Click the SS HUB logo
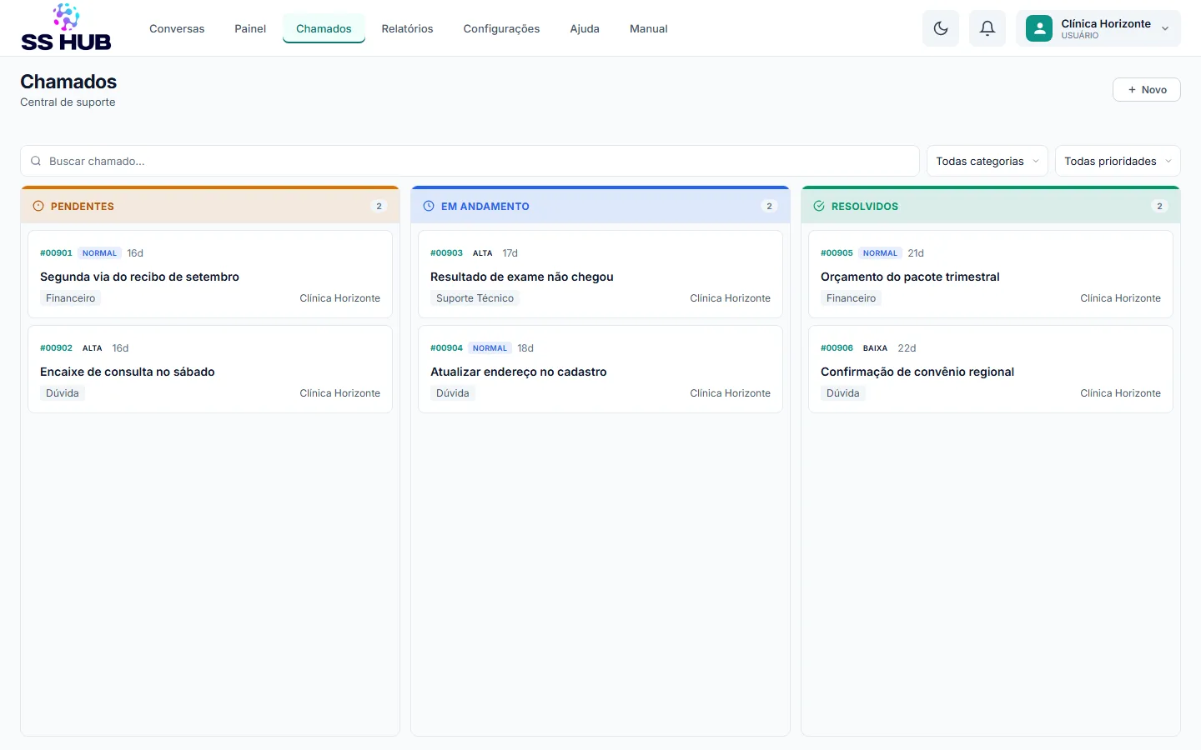The height and width of the screenshot is (750, 1201). 66,28
